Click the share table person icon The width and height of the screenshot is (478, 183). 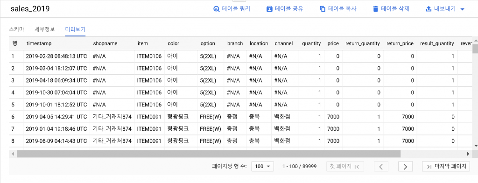coord(269,9)
